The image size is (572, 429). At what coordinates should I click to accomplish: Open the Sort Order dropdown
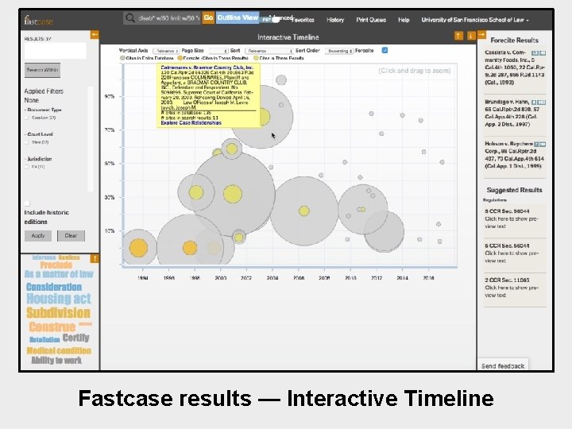tap(339, 51)
